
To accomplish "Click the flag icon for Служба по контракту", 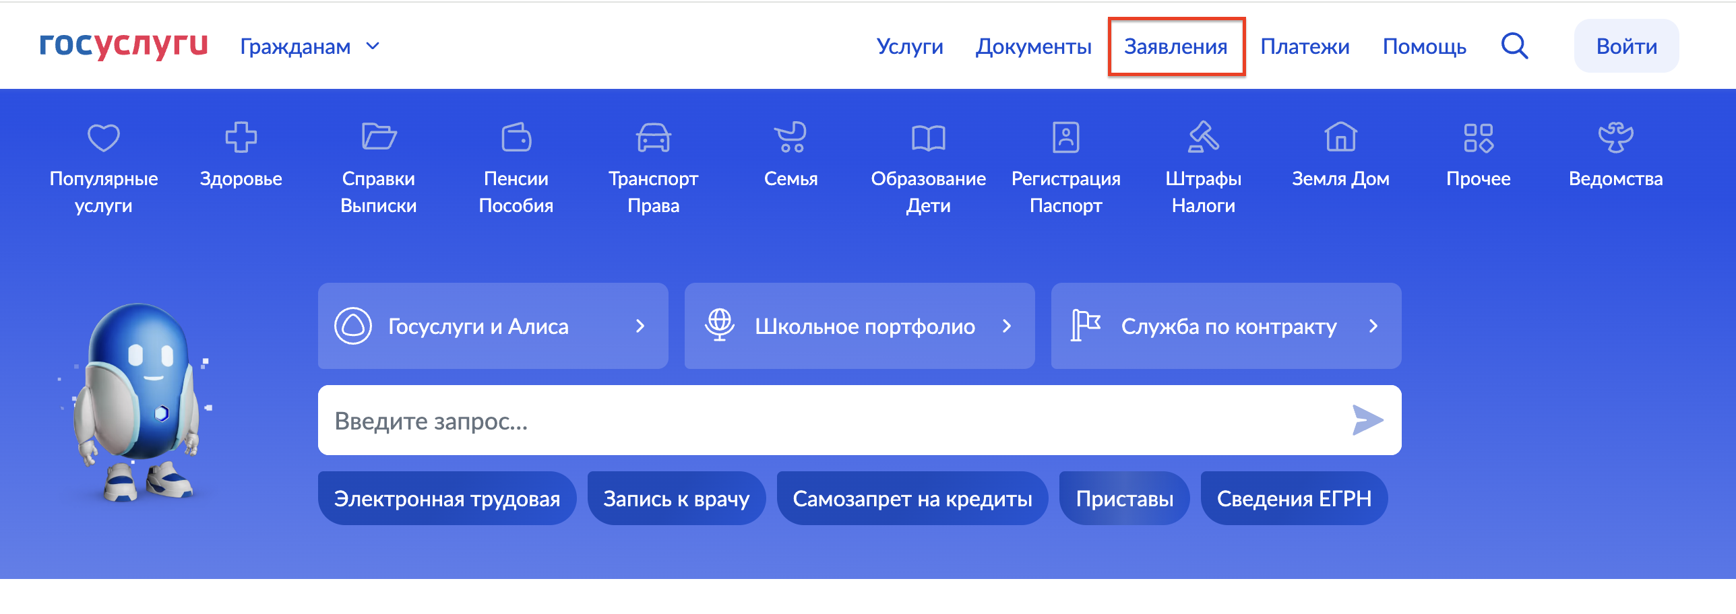I will [1086, 326].
